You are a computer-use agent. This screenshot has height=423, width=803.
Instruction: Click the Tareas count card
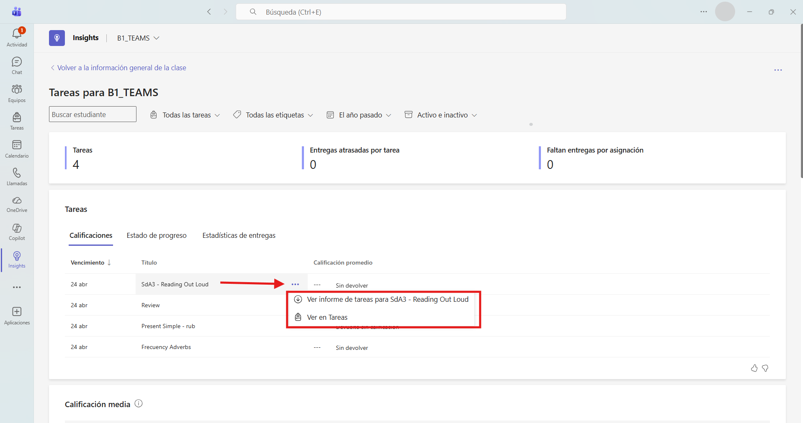pos(79,158)
